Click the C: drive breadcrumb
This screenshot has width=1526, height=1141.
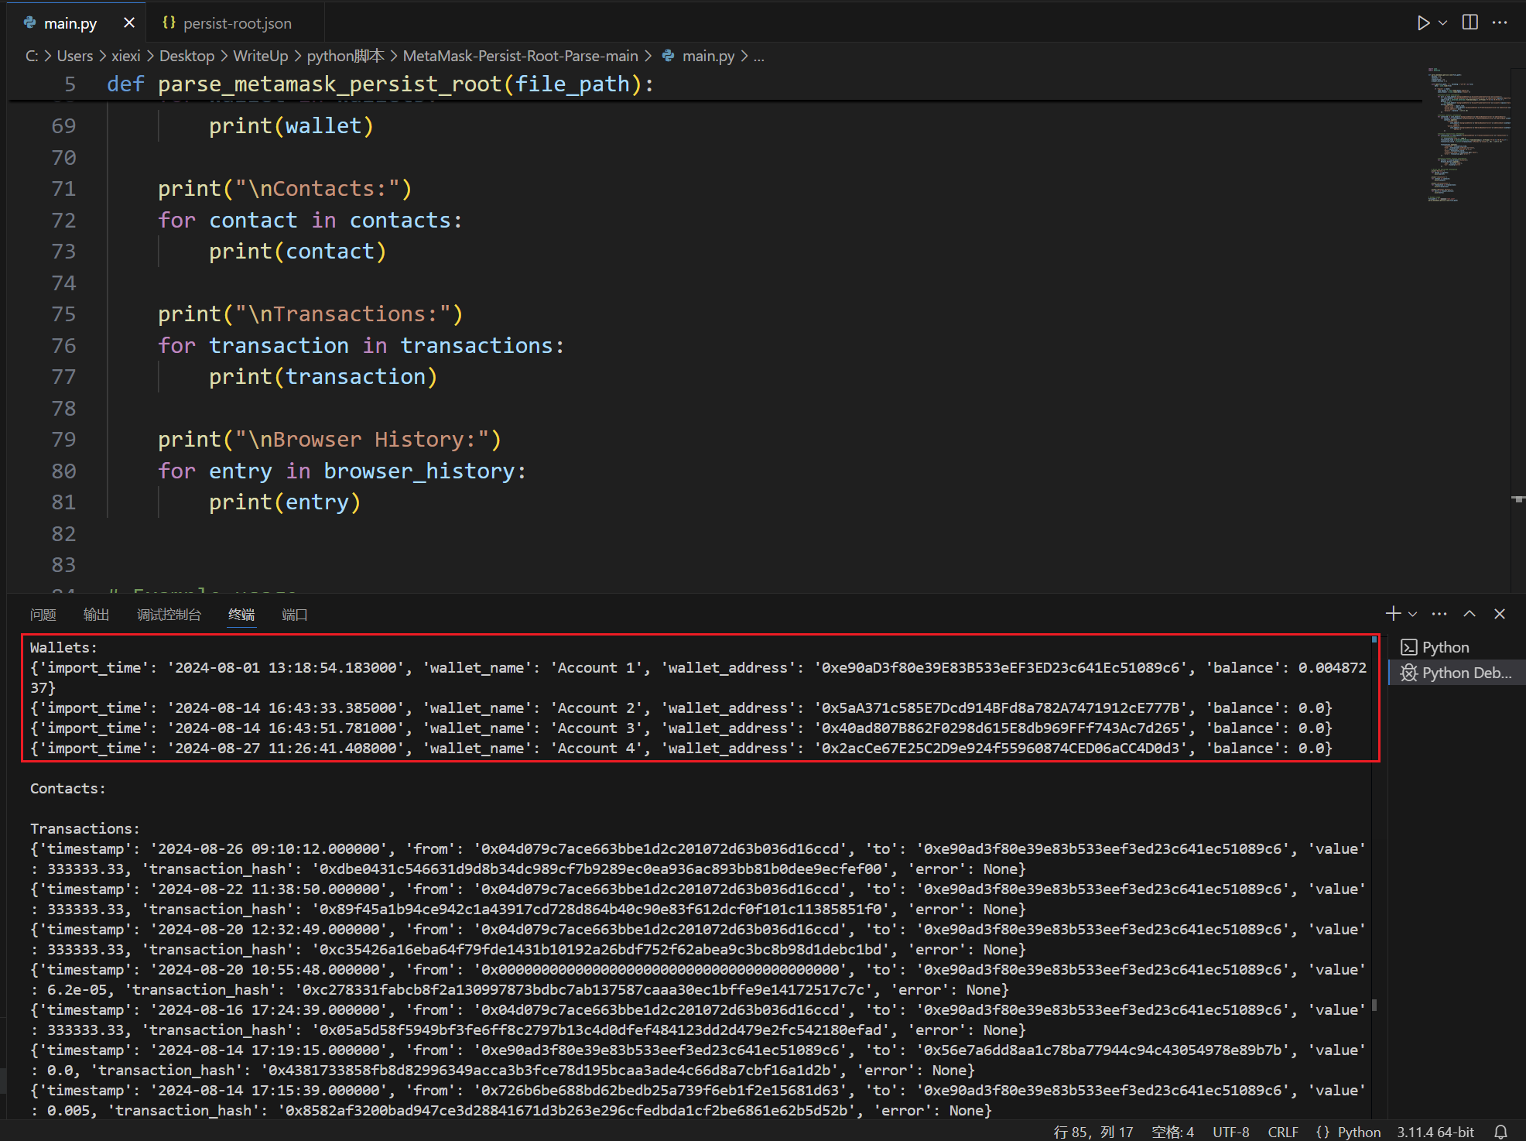coord(32,56)
